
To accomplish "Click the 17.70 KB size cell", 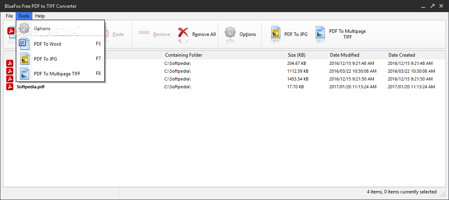I will [295, 87].
